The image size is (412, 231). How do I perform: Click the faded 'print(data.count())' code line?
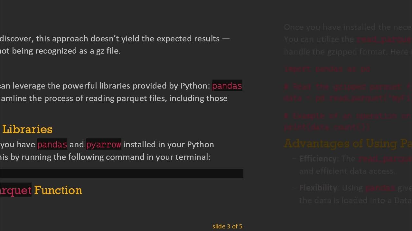click(327, 127)
